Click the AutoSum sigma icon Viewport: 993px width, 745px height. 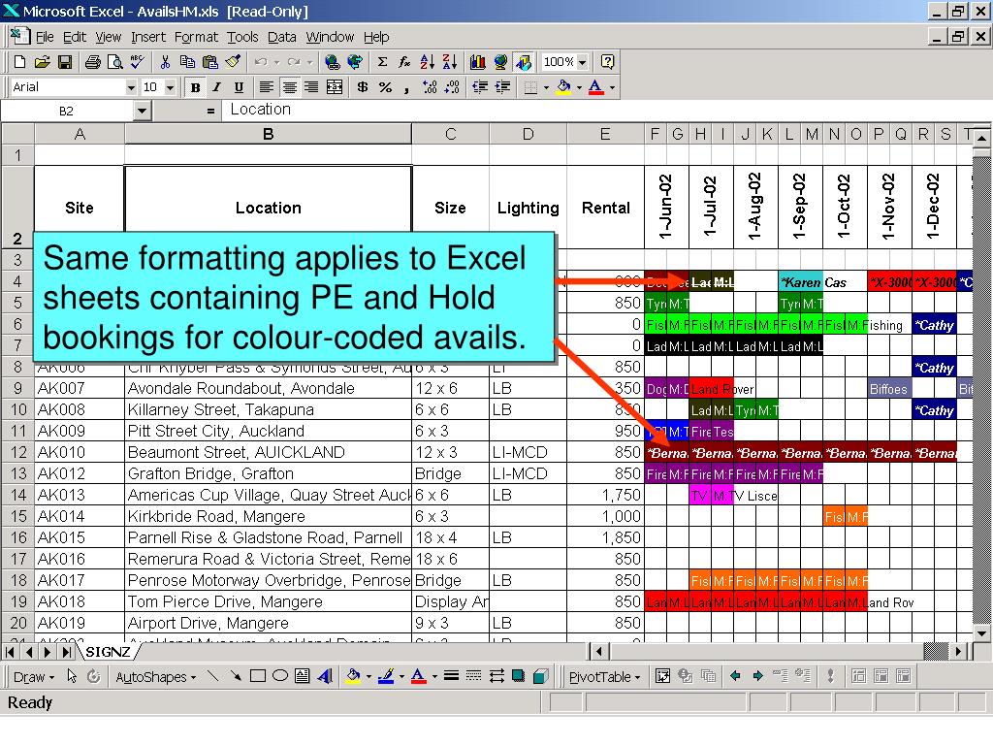[382, 62]
